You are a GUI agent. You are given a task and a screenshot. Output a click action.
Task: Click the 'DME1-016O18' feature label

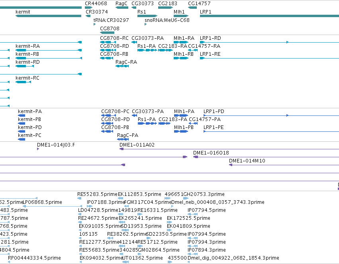click(x=211, y=153)
